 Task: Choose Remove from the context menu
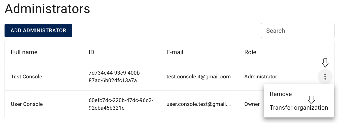click(x=281, y=94)
